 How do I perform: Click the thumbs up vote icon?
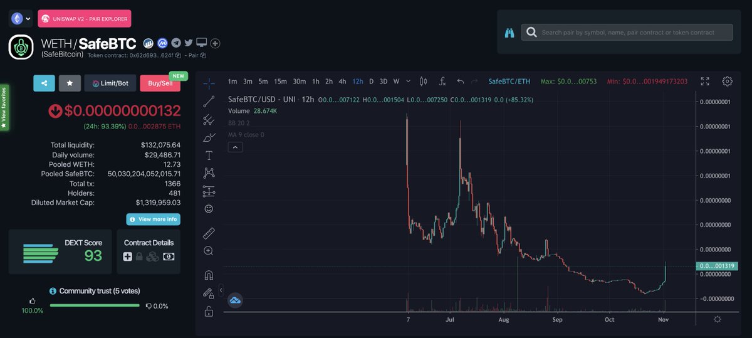pyautogui.click(x=33, y=302)
